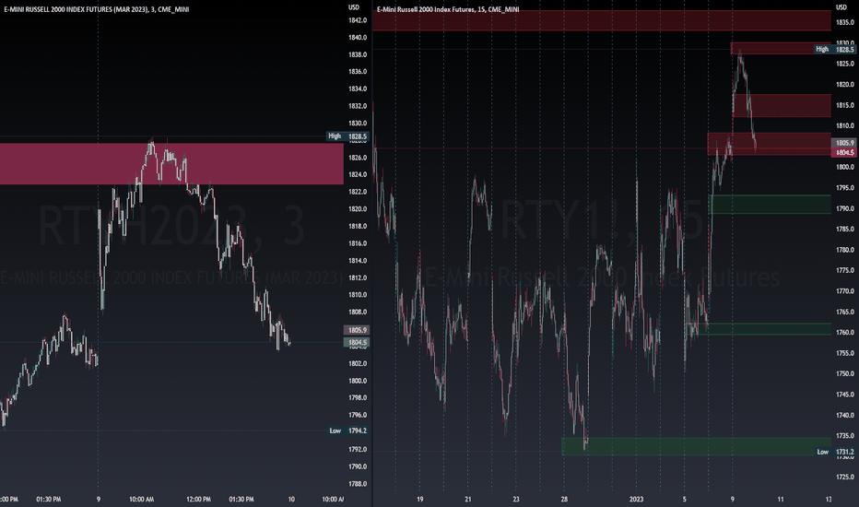The height and width of the screenshot is (507, 859).
Task: Click the 1842.0 price scale label
Action: [x=358, y=20]
